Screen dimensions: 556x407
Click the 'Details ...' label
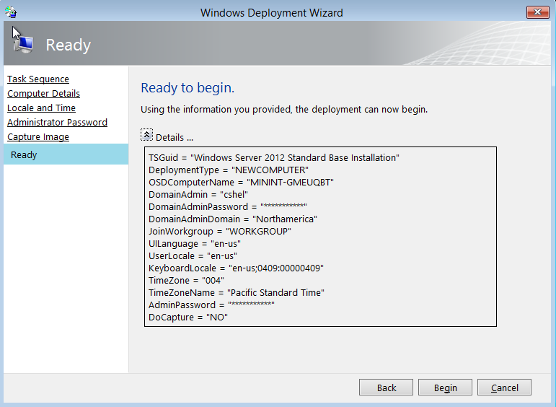click(x=175, y=137)
